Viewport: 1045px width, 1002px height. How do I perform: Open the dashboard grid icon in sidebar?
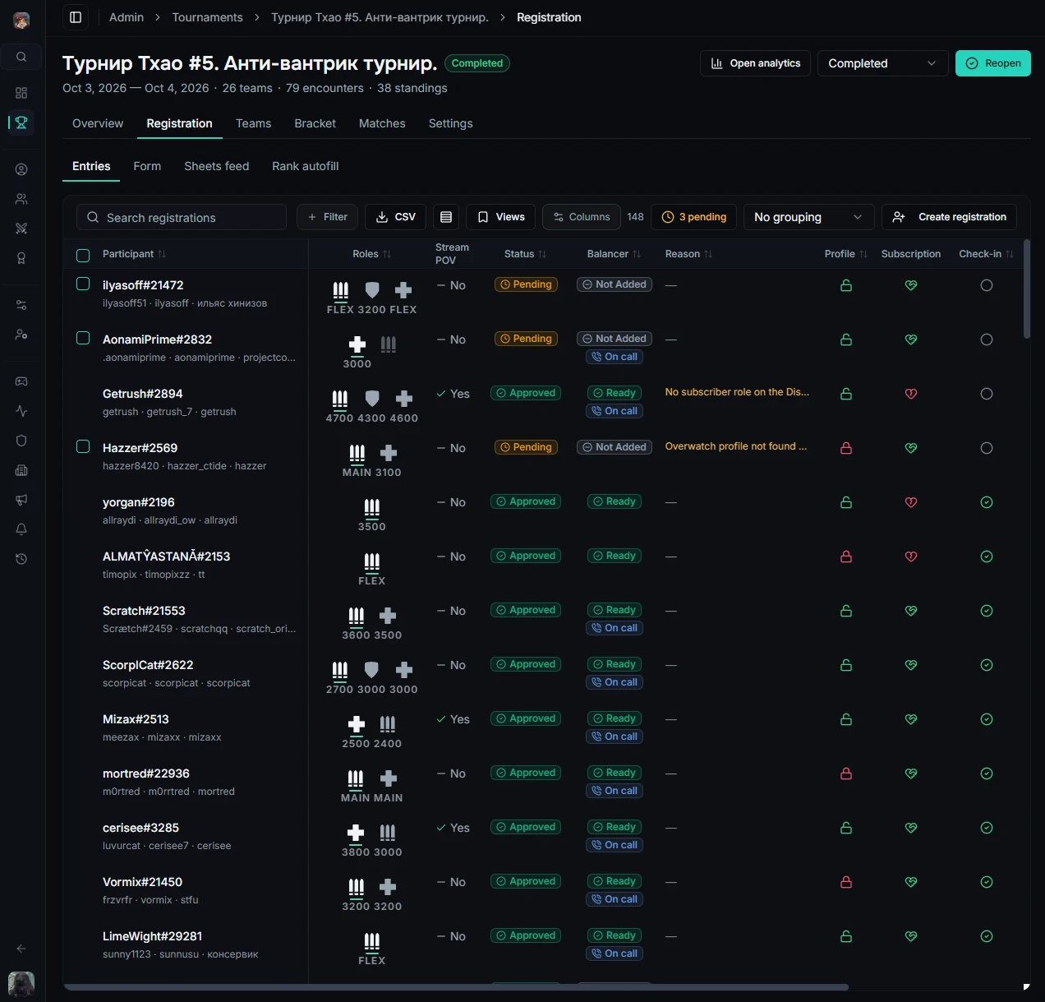click(x=21, y=93)
